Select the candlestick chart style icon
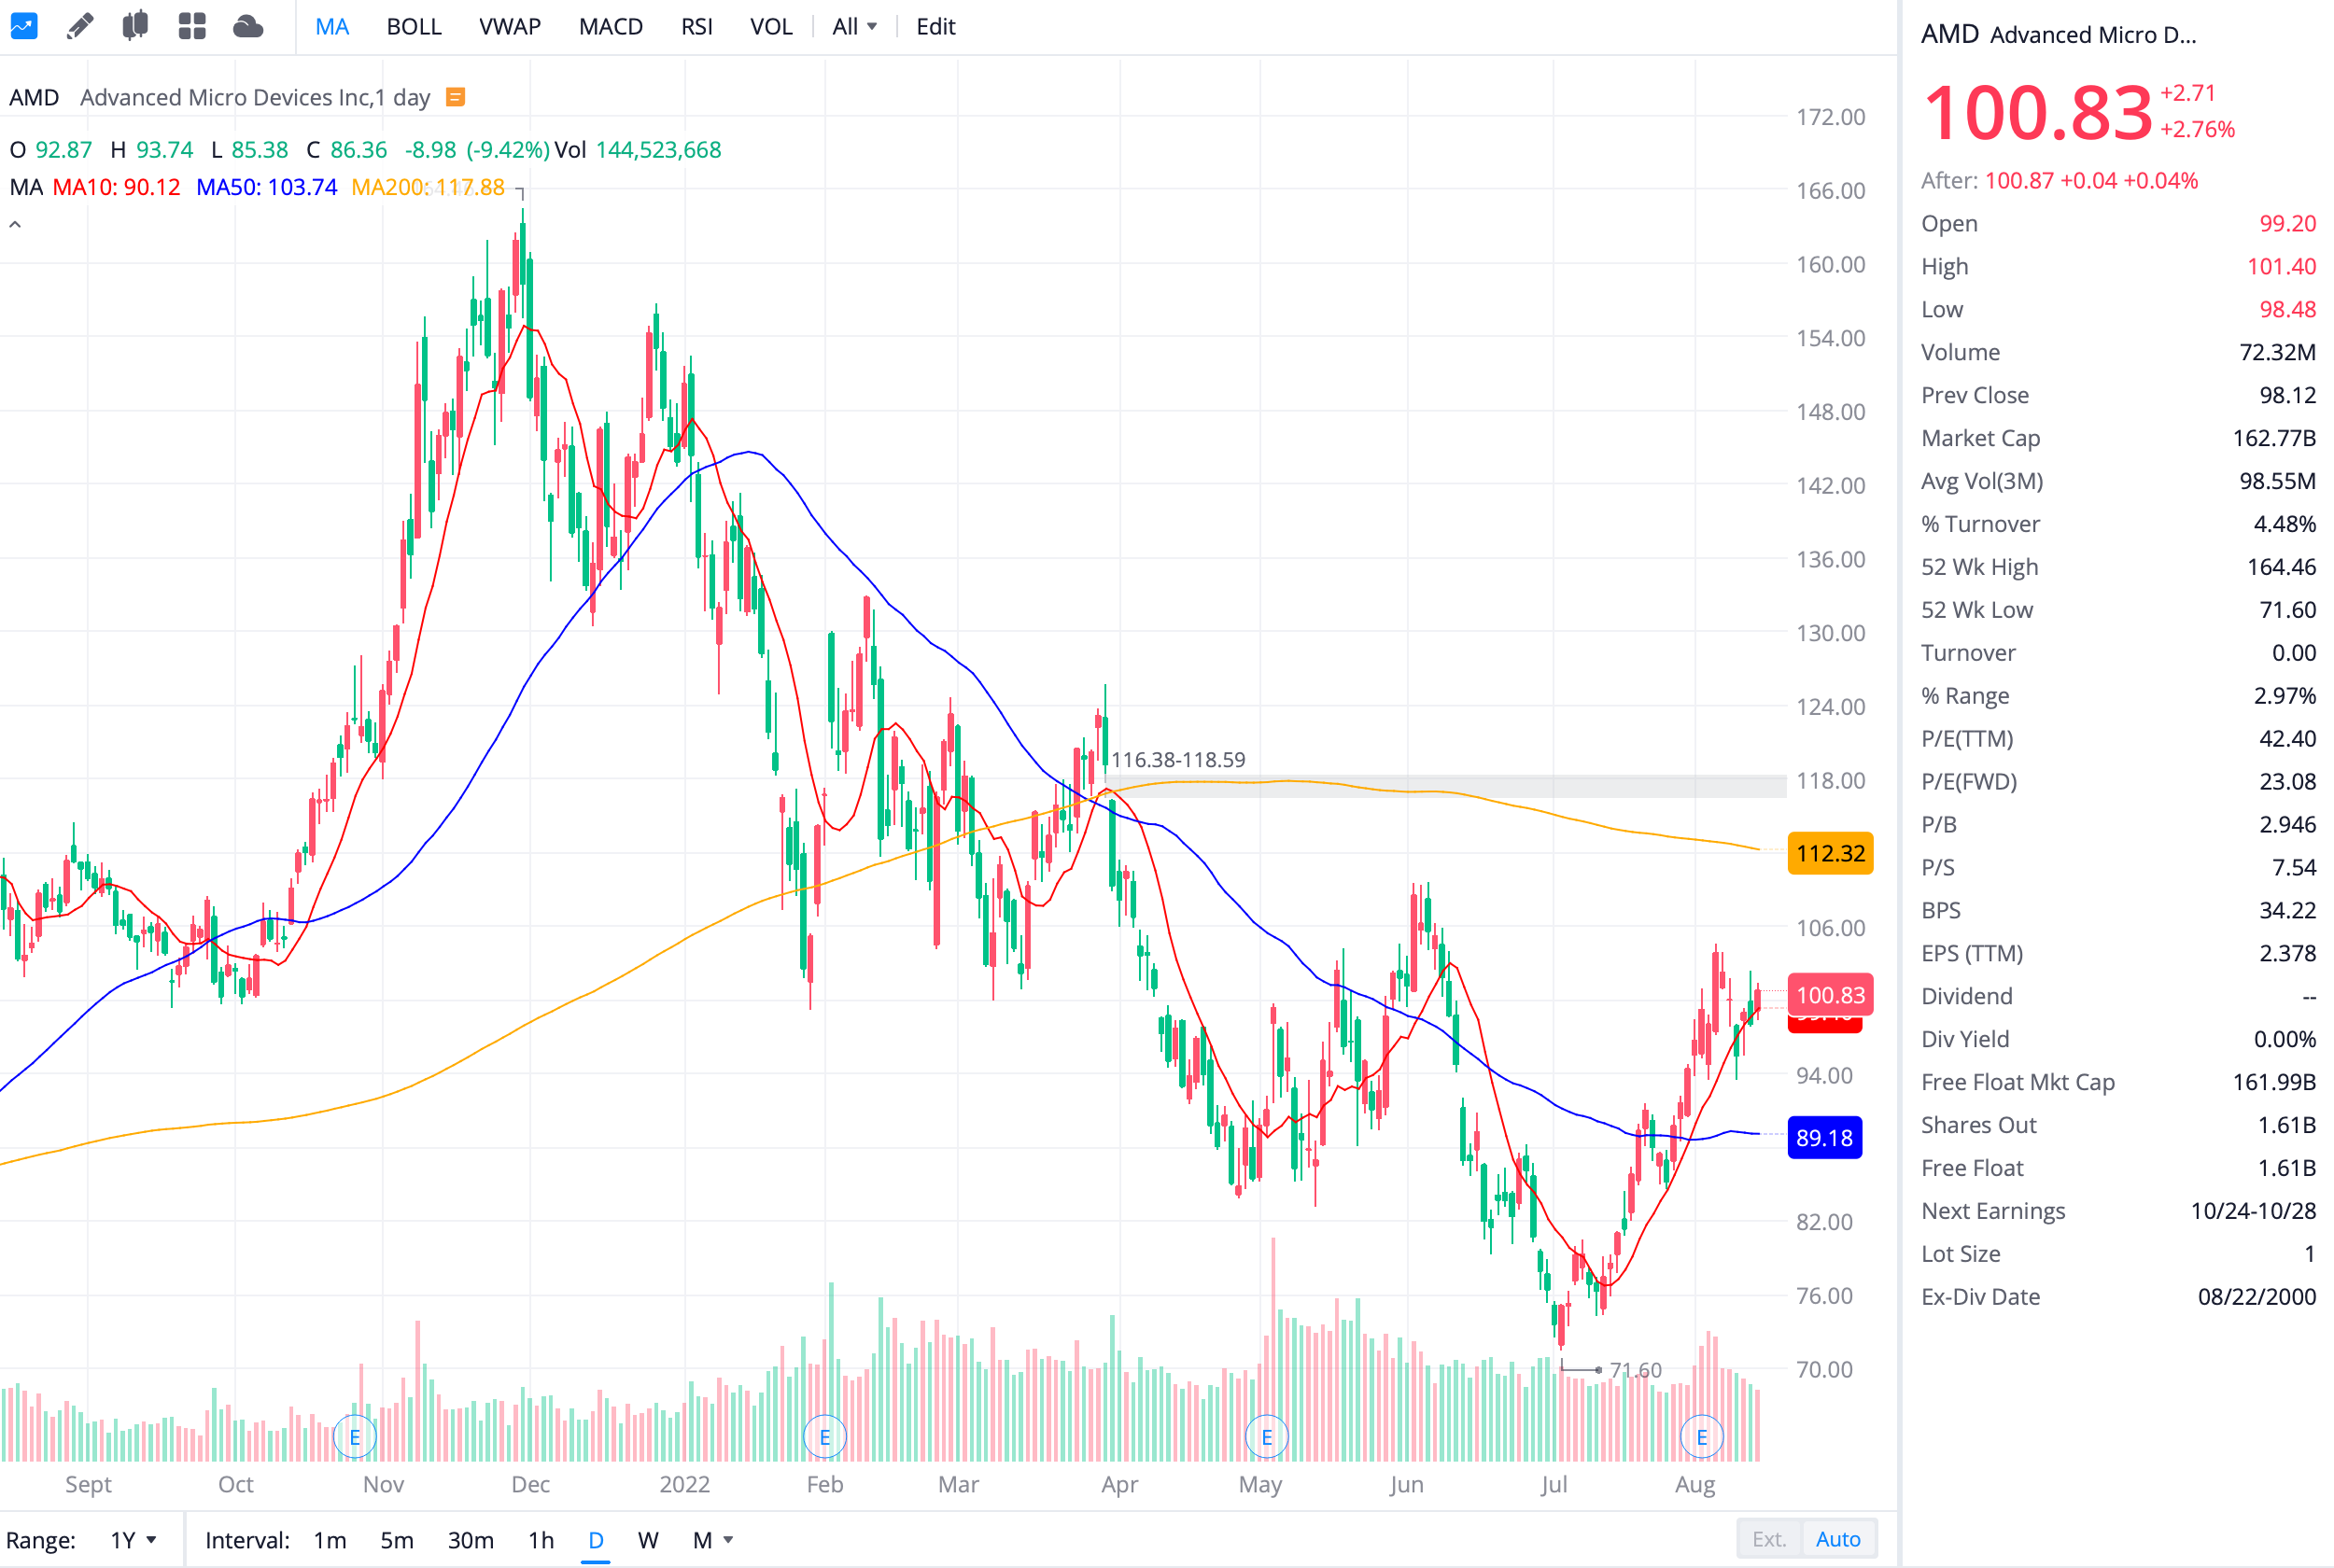This screenshot has width=2334, height=1568. pos(136,26)
